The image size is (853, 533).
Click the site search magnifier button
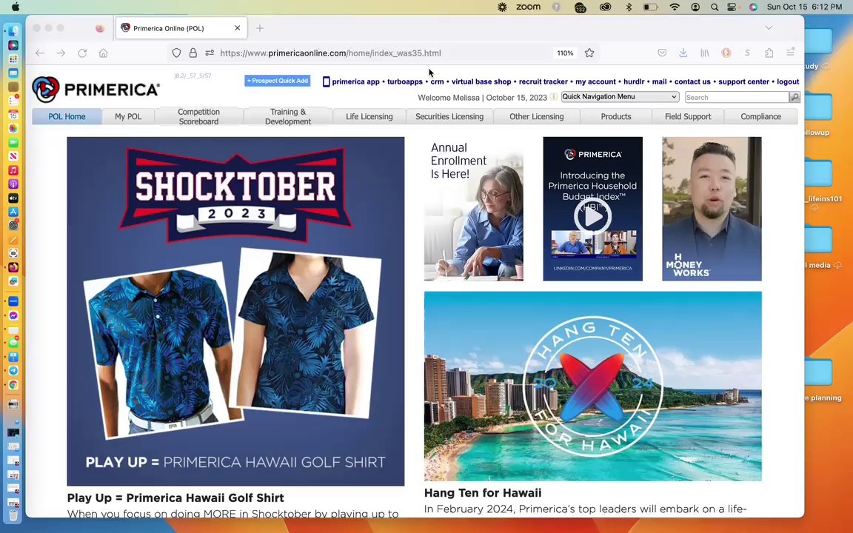pos(795,98)
